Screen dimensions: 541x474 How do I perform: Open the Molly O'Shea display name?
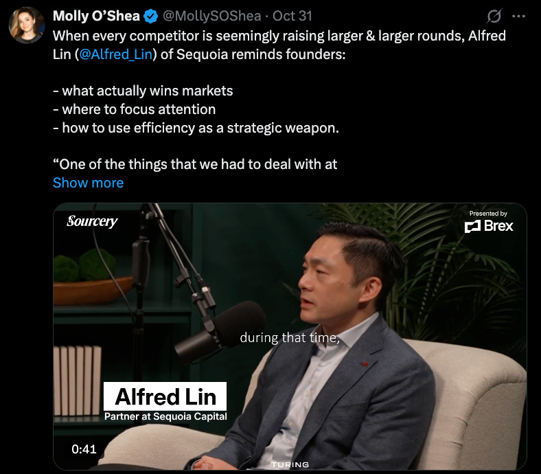pyautogui.click(x=96, y=16)
